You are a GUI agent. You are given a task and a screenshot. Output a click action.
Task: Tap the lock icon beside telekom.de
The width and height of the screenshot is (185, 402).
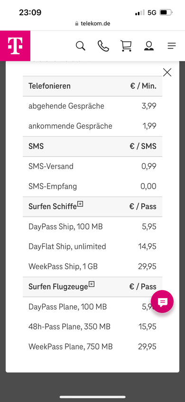(x=76, y=24)
